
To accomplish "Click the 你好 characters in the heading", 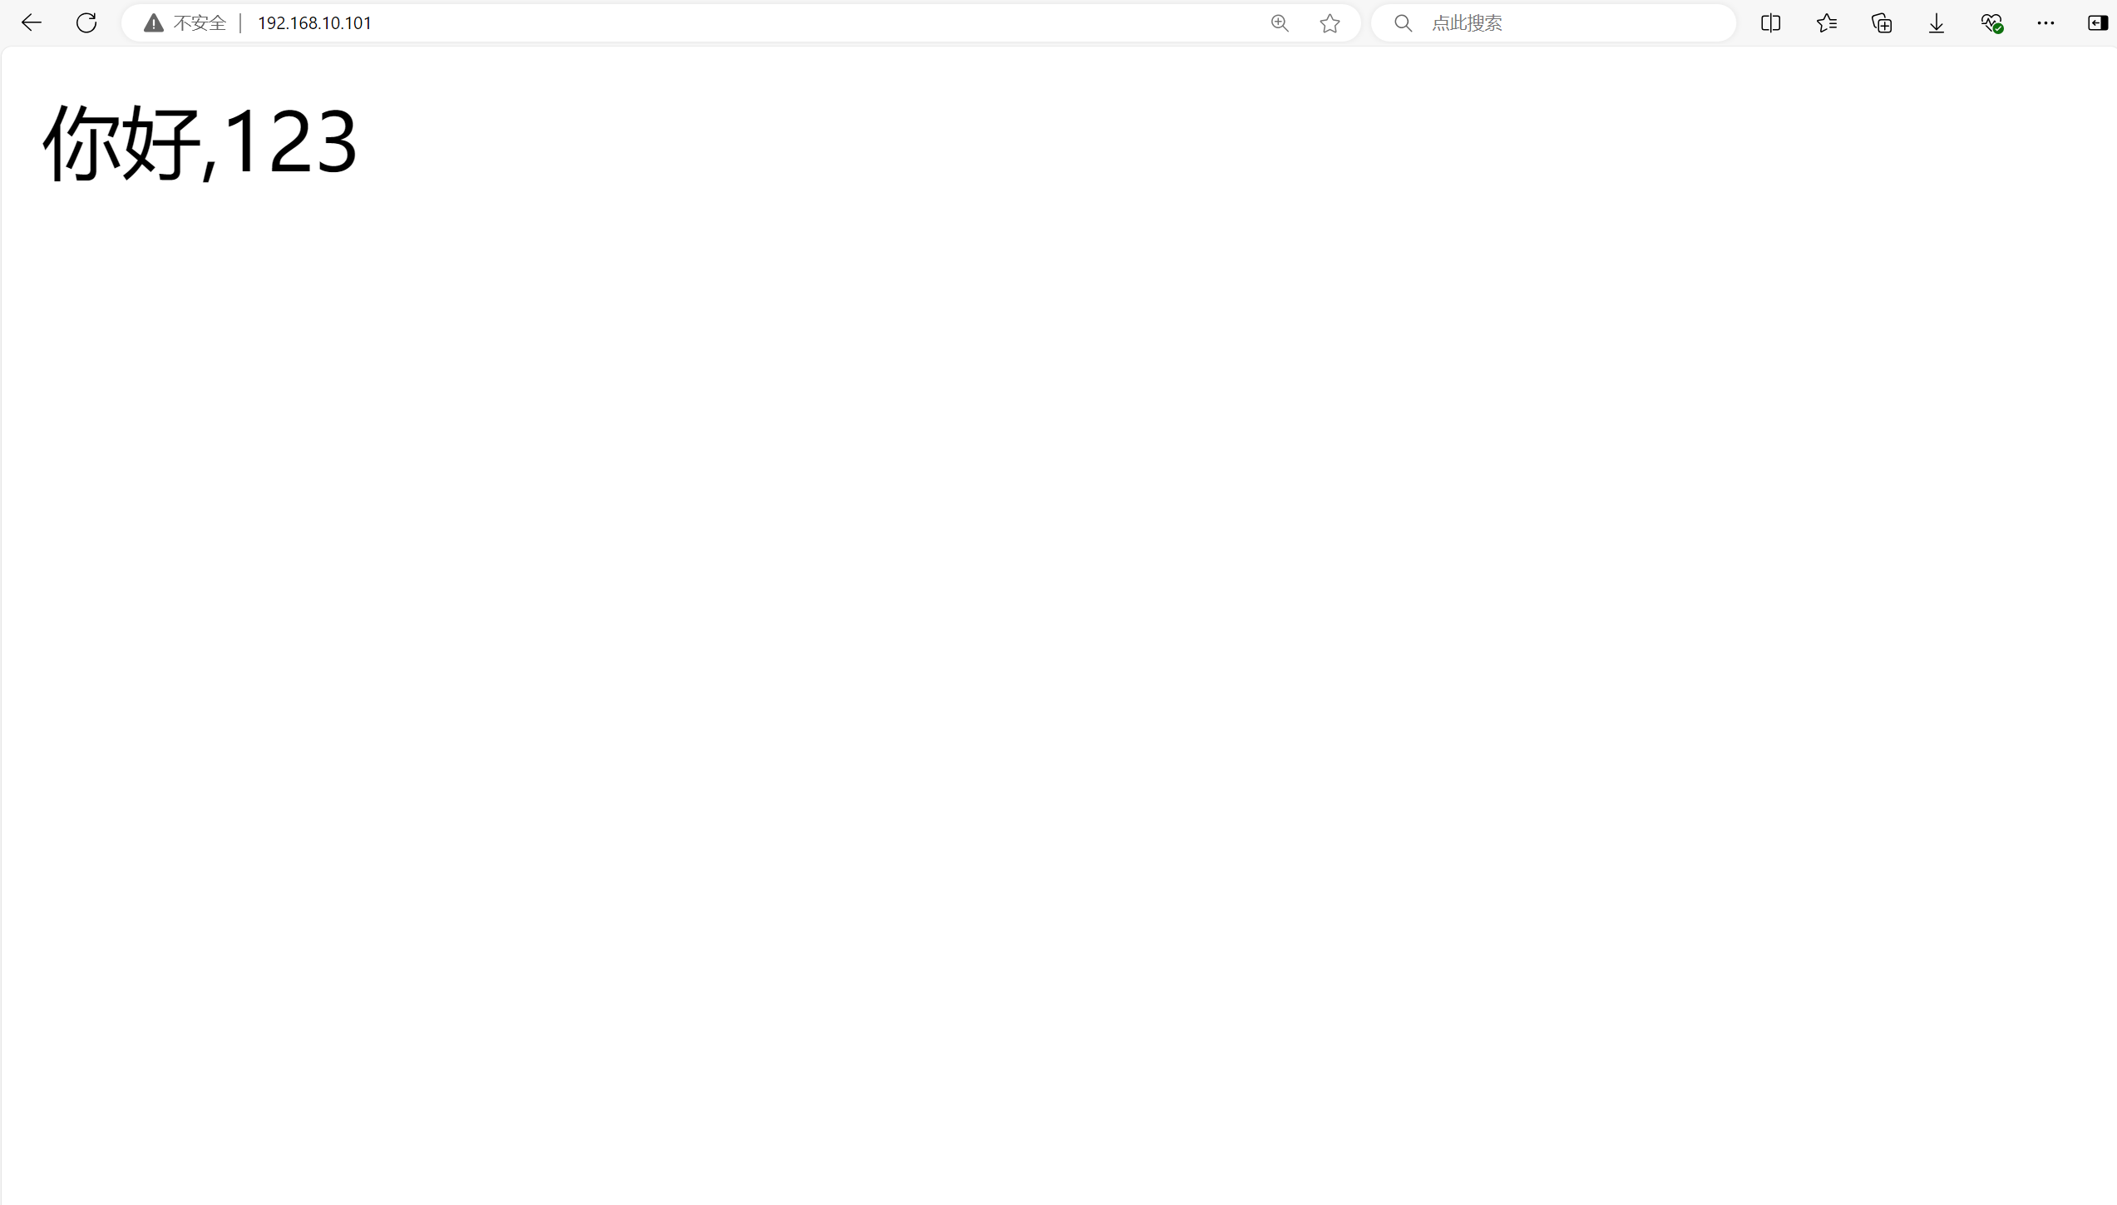I will coord(121,143).
